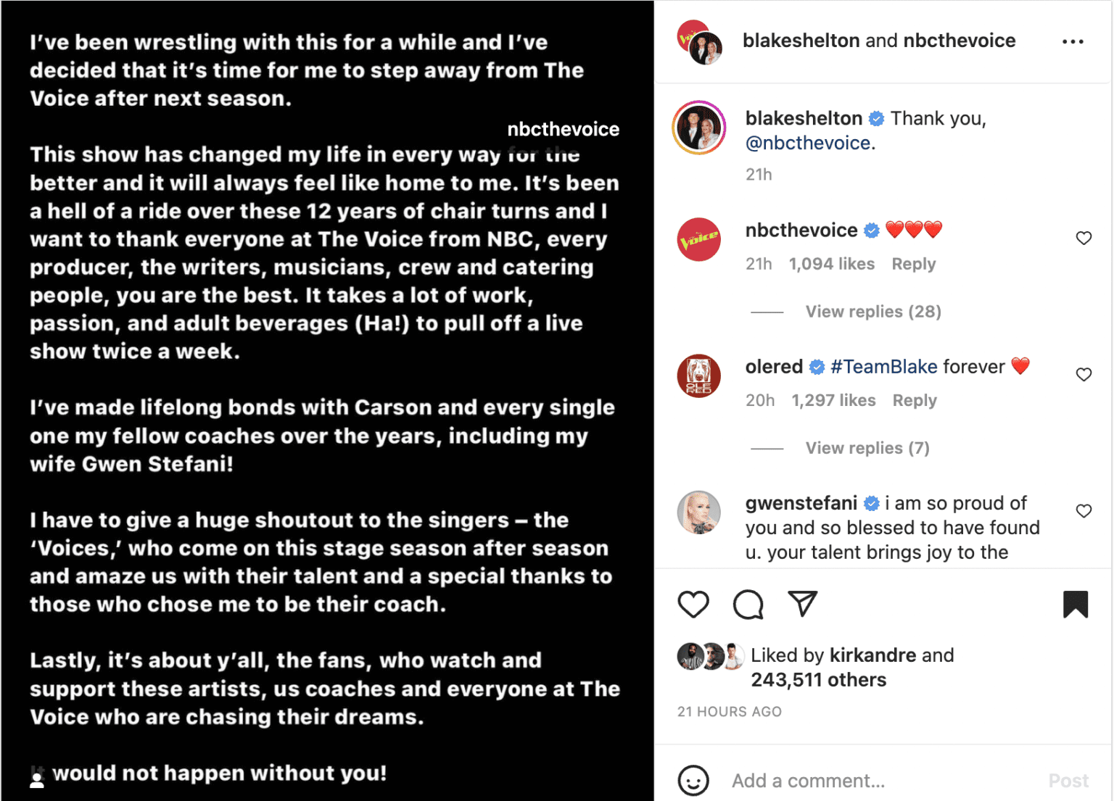Like the olered #TeamBlake comment
The image size is (1114, 801).
pyautogui.click(x=1084, y=374)
